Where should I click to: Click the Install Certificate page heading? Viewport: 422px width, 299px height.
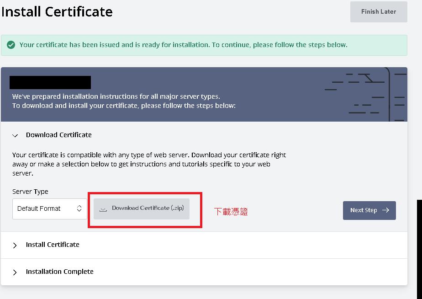(57, 11)
